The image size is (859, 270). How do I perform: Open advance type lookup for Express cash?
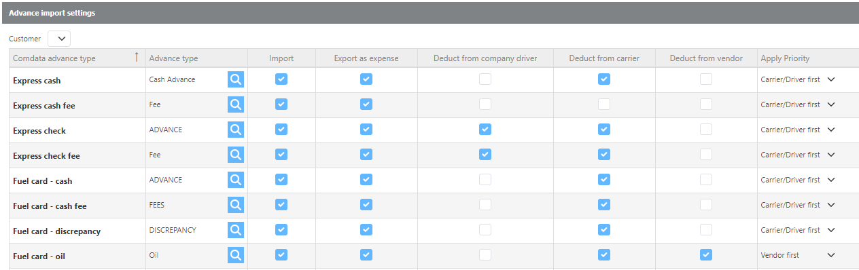[x=236, y=79]
